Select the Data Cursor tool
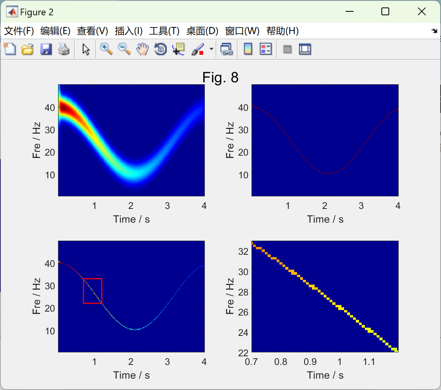Screen dimensions: 441x390 tap(179, 49)
